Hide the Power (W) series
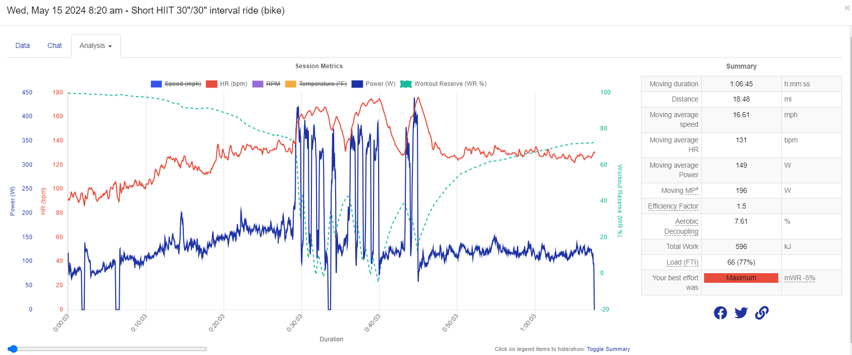852x355 pixels. click(381, 84)
